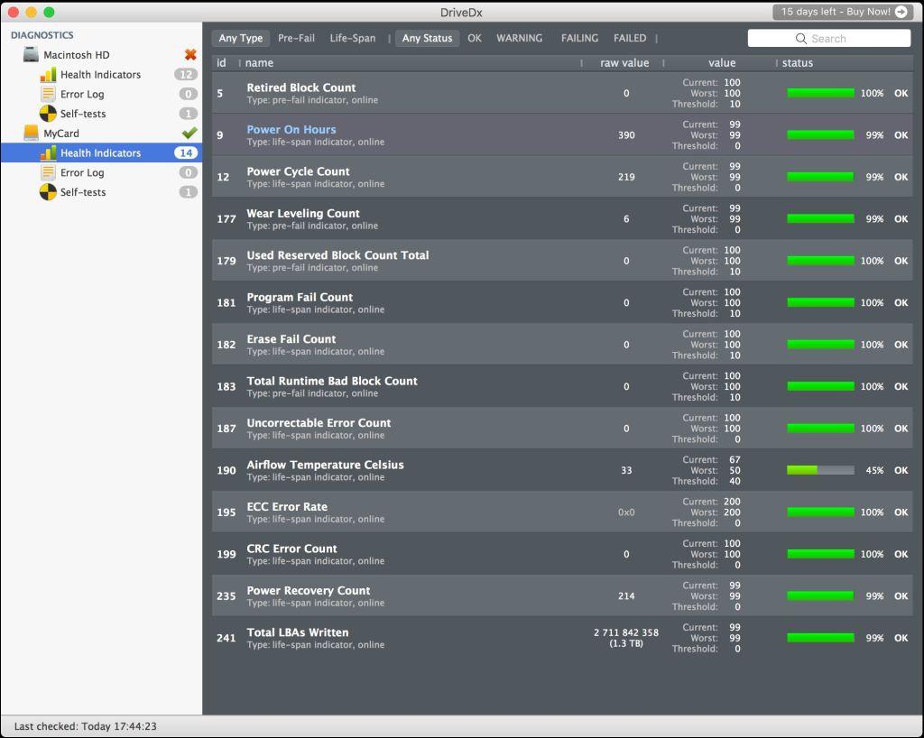The width and height of the screenshot is (924, 738).
Task: Sort table by raw value column header
Action: 624,63
